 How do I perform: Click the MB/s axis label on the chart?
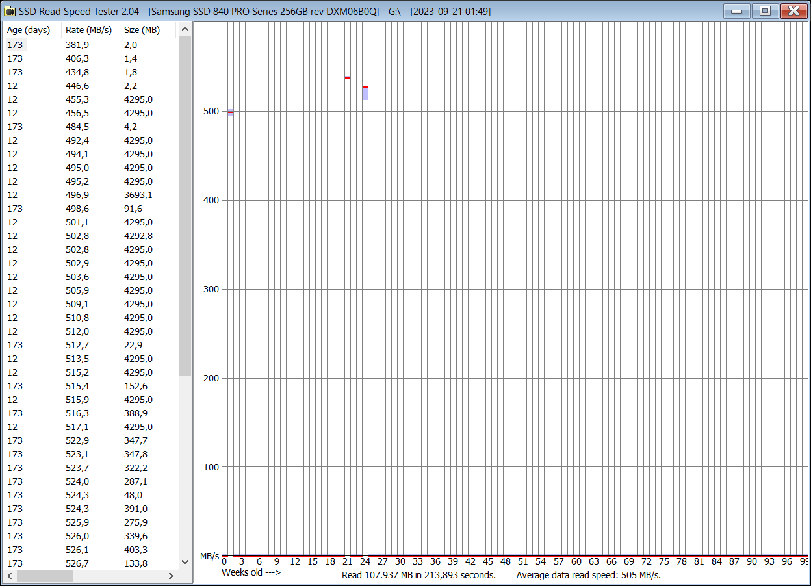pos(211,555)
